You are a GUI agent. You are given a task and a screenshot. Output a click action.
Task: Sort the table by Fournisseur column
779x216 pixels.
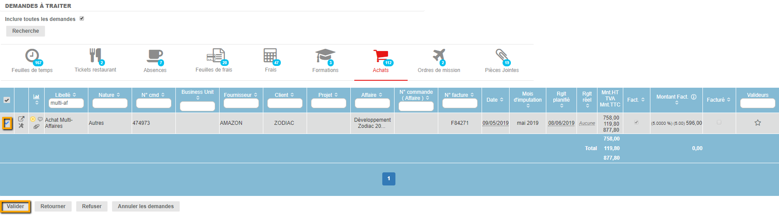coord(241,95)
